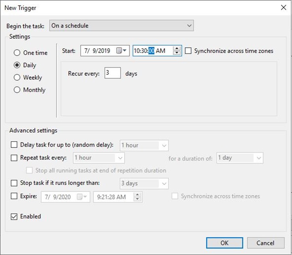
Task: Check Repeat task every option
Action: click(x=14, y=158)
